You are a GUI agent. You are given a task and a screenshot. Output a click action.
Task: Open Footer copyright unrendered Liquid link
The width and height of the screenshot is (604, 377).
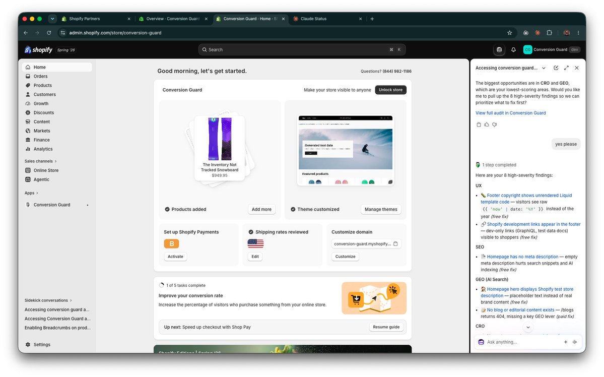coord(526,199)
